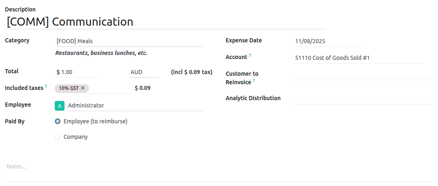Screen dimensions: 438x186
Task: Edit the Description title field
Action: coord(165,22)
